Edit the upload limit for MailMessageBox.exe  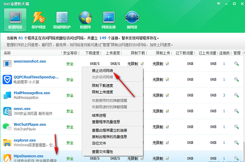coord(167,96)
